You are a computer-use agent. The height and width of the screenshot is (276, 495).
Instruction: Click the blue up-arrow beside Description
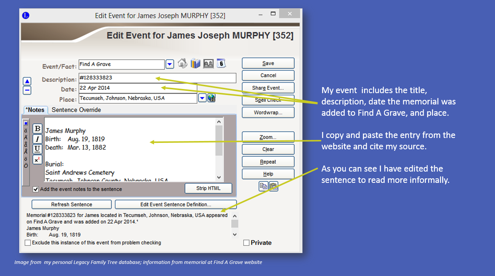pyautogui.click(x=27, y=81)
